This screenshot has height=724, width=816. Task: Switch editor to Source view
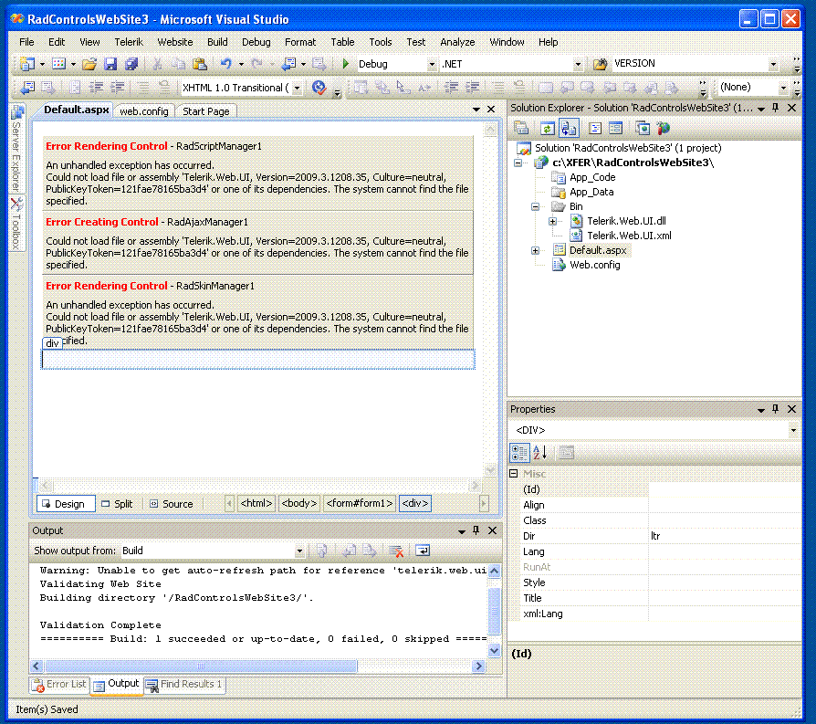click(172, 504)
